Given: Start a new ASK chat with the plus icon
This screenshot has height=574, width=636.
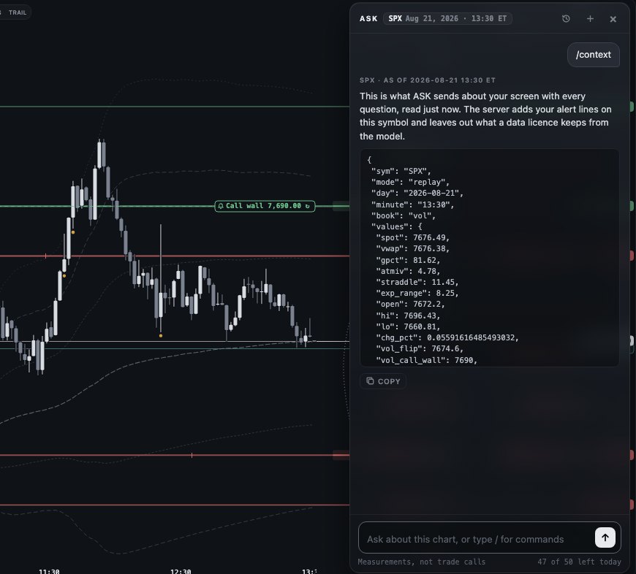Looking at the screenshot, I should click(590, 19).
